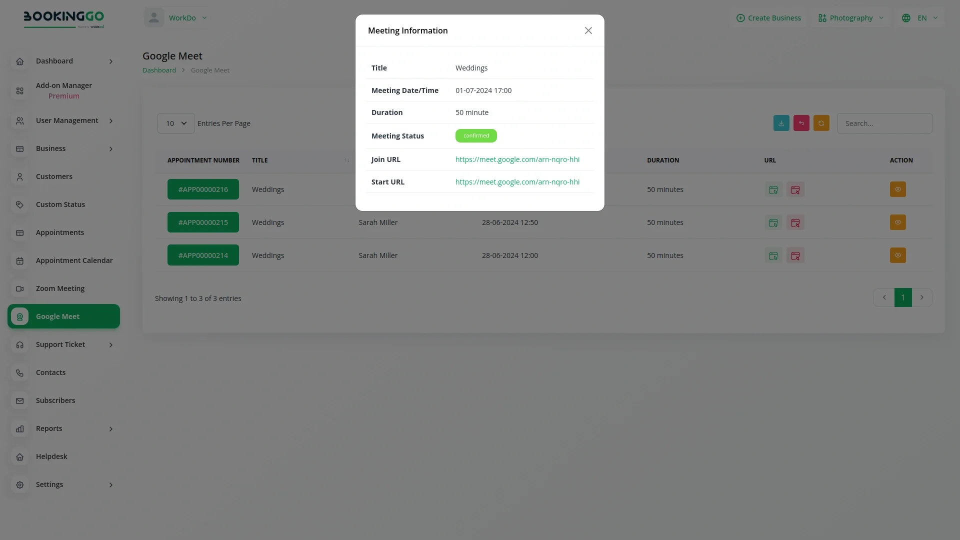
Task: Click the #APP00000214 appointment number button
Action: 203,255
